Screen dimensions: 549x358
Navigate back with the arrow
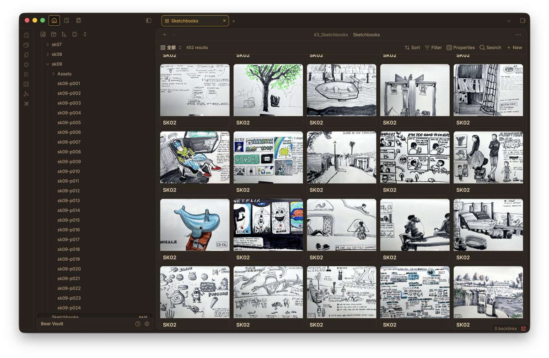(165, 35)
